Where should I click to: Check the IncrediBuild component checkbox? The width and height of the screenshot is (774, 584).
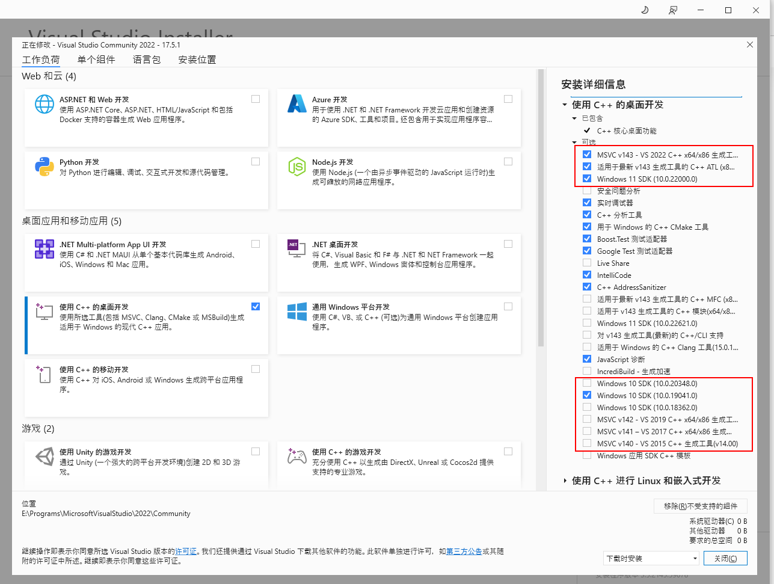point(587,371)
